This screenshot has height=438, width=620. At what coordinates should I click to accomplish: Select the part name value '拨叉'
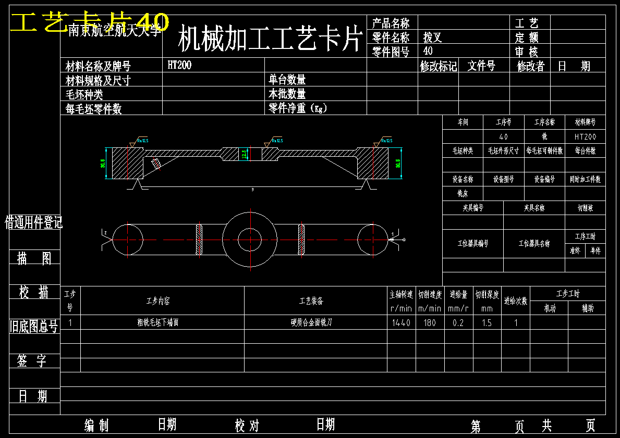pyautogui.click(x=432, y=37)
